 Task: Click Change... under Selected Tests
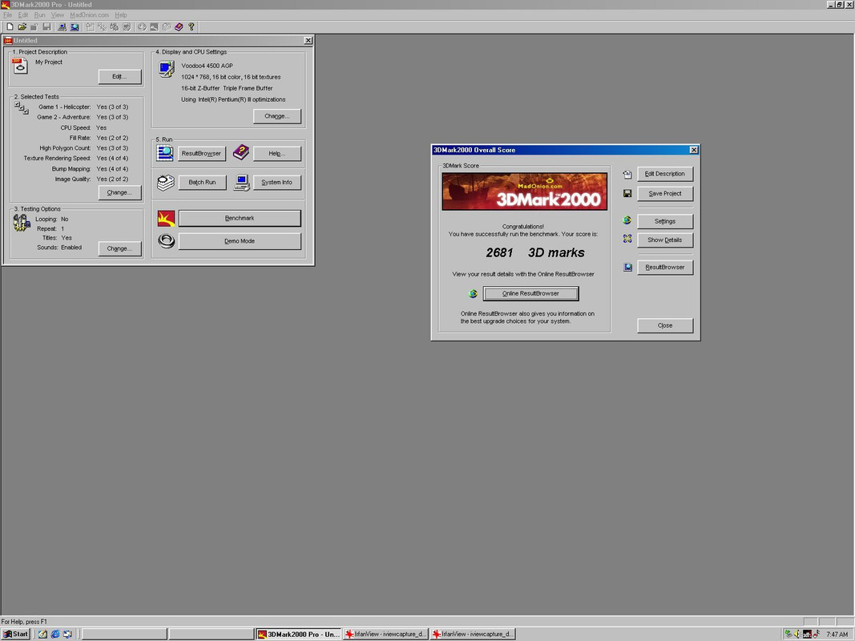point(119,192)
